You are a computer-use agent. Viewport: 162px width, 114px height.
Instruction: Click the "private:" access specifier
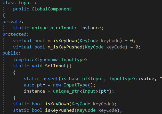13,22
